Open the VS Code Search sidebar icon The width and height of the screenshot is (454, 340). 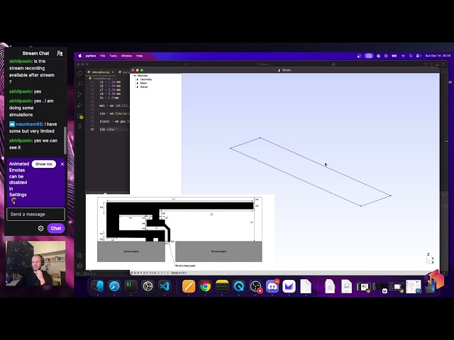click(x=80, y=84)
